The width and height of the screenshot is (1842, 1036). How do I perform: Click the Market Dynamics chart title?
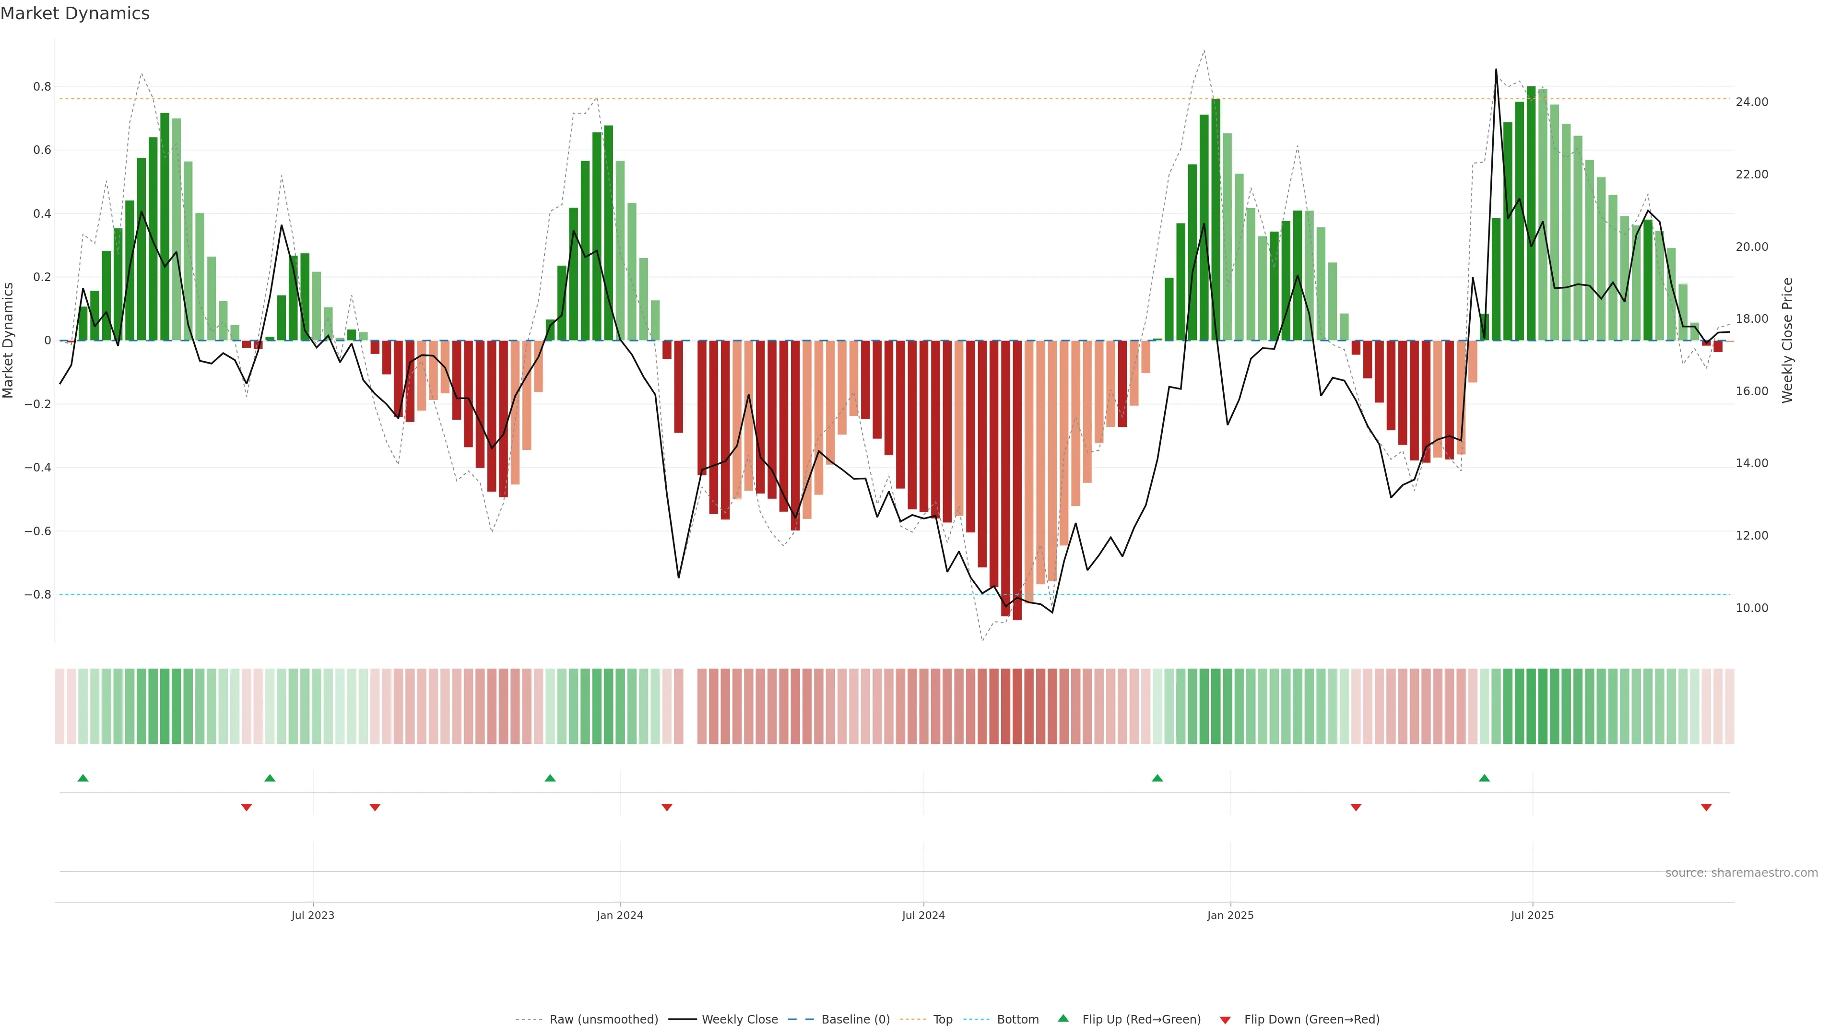[x=75, y=13]
